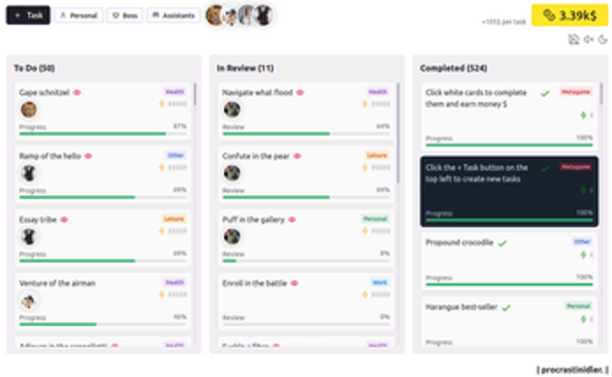Screen dimensions: 612x377
Task: Click the lightning bolt on Ramp of the hello
Action: point(162,167)
